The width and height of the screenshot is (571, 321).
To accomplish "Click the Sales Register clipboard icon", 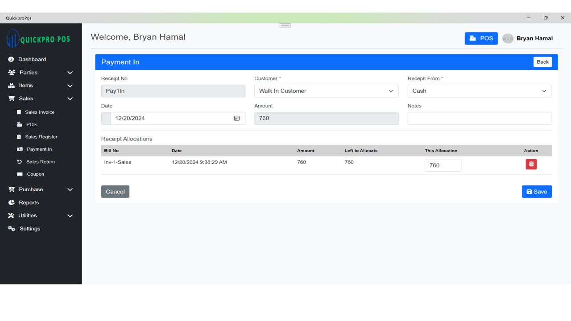I will 19,137.
